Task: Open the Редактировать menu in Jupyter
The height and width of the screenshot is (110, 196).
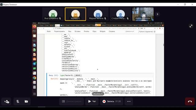Action: [x=59, y=31]
